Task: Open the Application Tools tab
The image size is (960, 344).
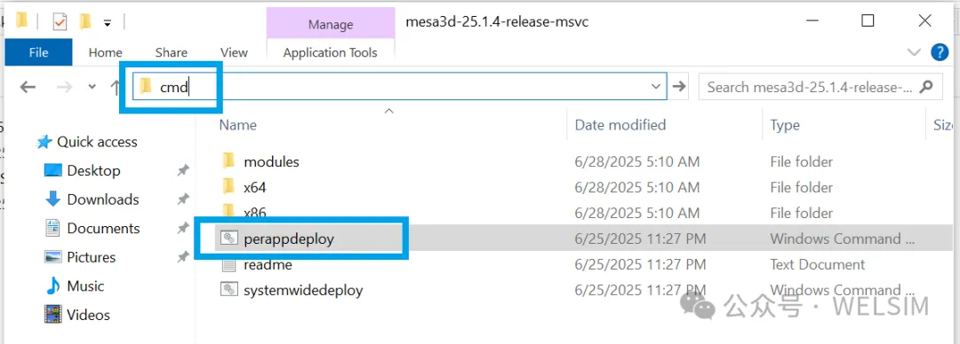Action: 330,52
